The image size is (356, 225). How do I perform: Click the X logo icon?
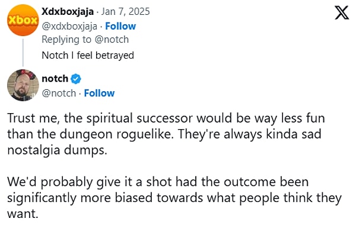point(342,13)
